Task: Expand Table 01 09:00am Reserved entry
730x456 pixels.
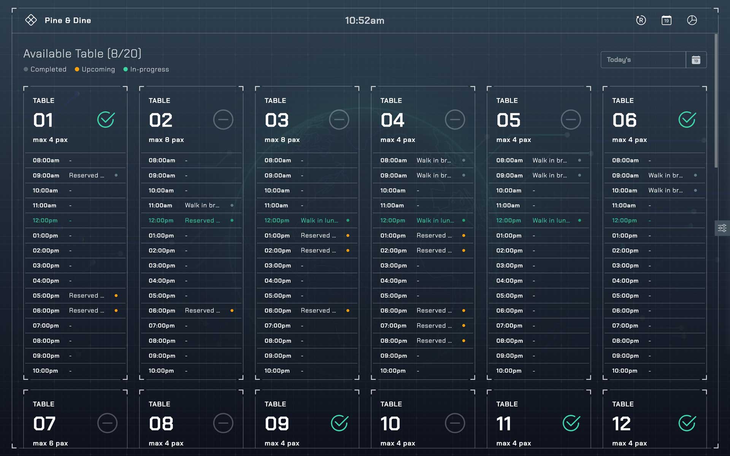Action: (x=87, y=175)
